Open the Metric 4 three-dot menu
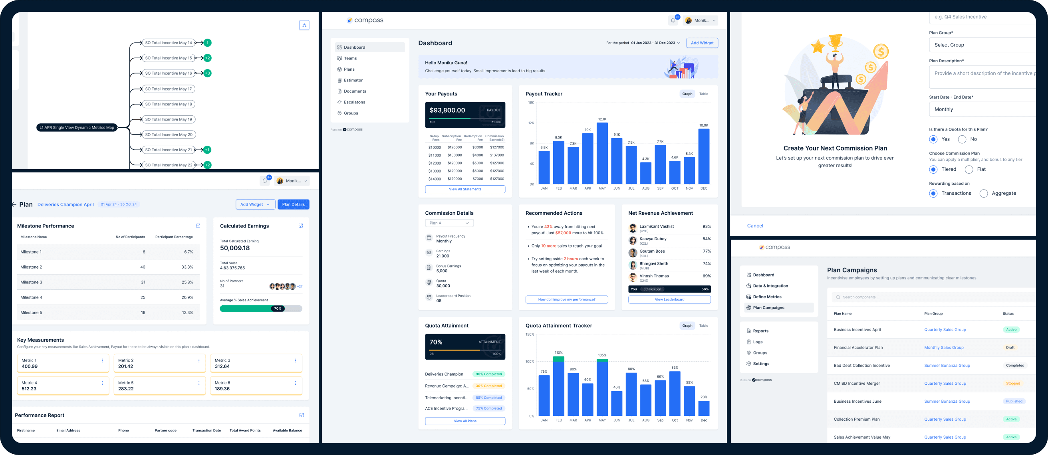 point(102,383)
